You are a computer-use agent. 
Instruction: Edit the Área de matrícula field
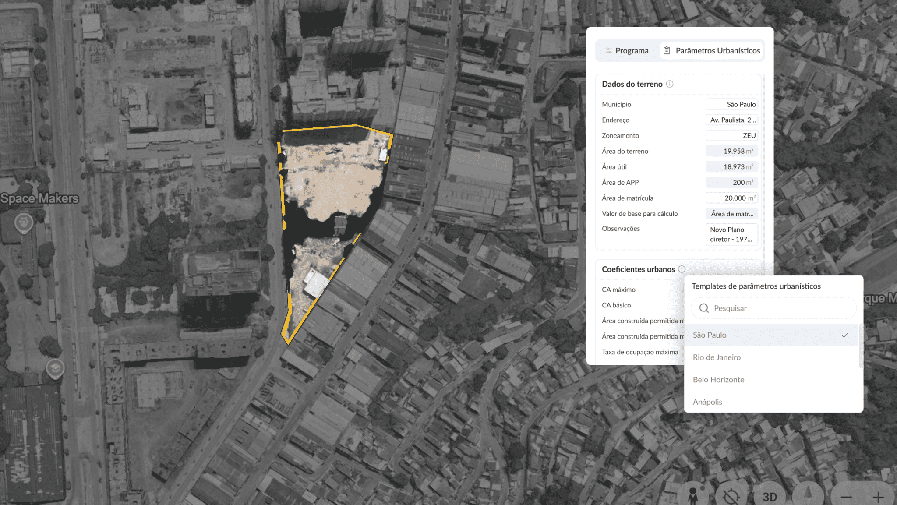731,198
